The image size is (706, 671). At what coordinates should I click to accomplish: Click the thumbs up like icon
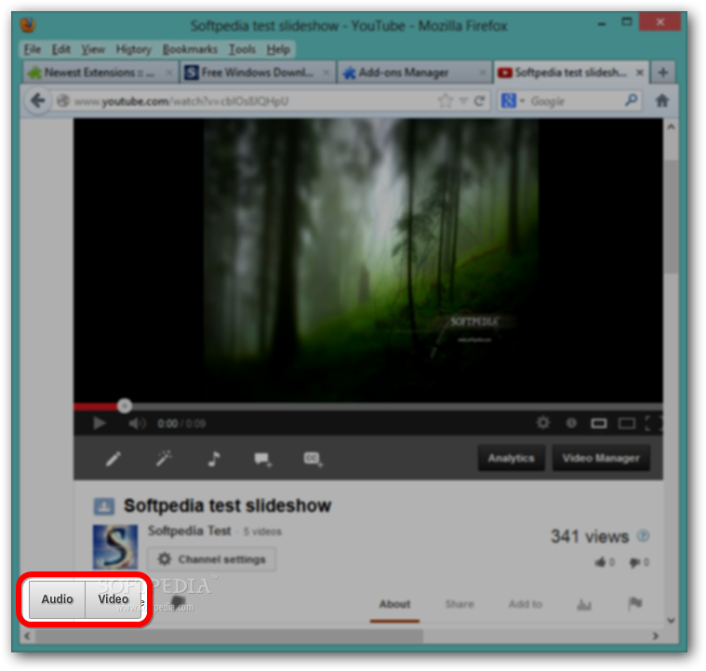coord(600,562)
